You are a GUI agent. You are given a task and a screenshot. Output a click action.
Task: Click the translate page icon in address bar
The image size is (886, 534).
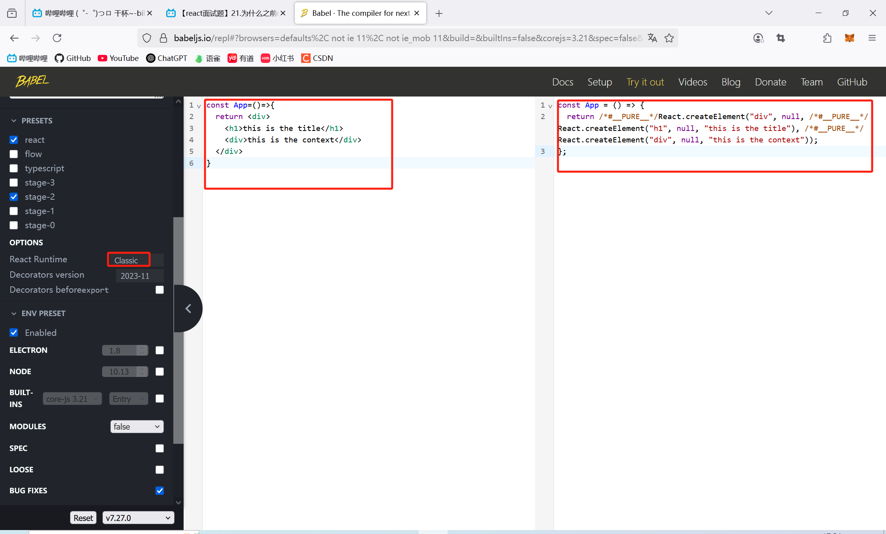pyautogui.click(x=652, y=38)
